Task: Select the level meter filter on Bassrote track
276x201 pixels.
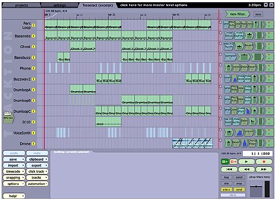Action: tap(259, 35)
